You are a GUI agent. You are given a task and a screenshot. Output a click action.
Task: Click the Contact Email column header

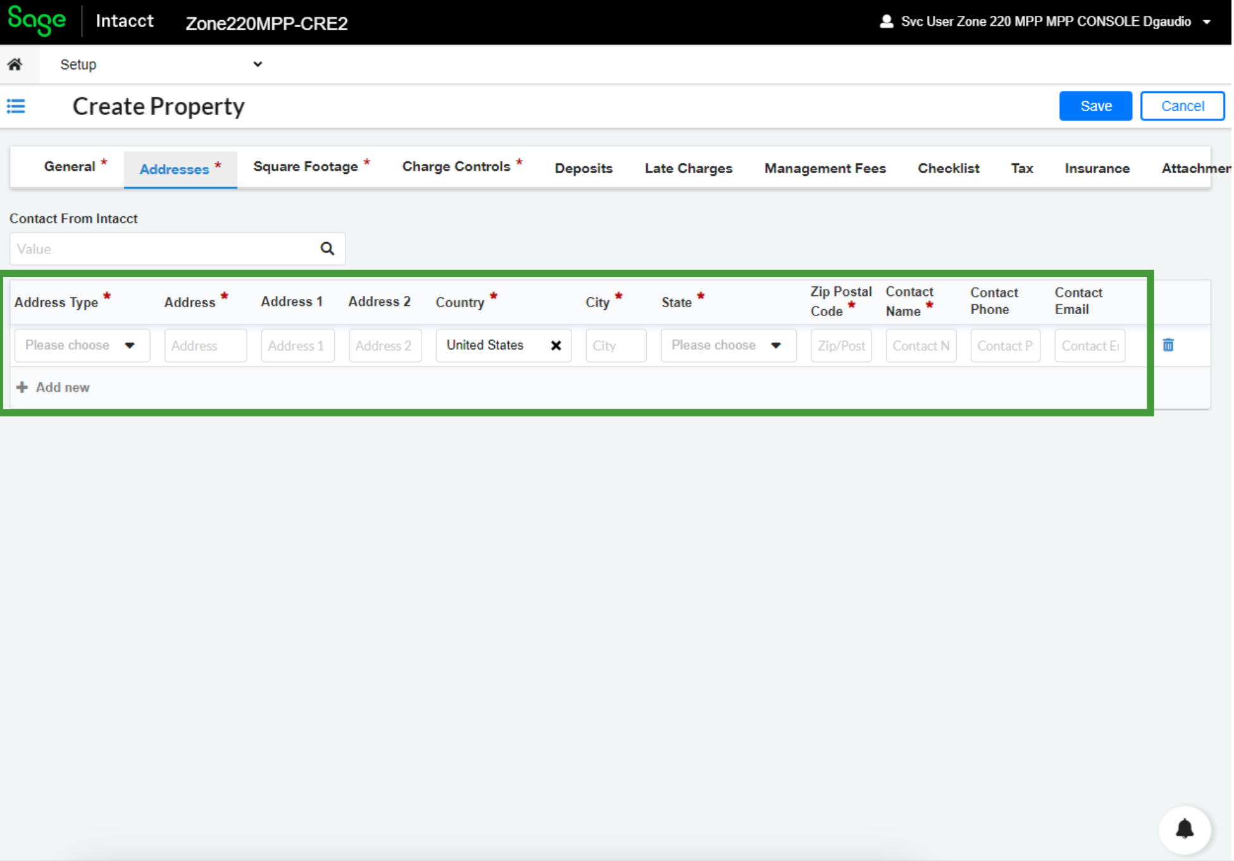click(1078, 301)
